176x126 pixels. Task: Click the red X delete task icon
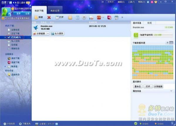point(49,17)
